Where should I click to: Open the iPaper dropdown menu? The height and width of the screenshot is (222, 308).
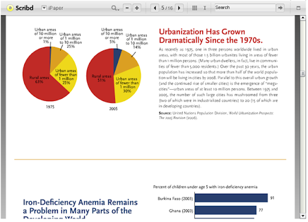click(44, 8)
